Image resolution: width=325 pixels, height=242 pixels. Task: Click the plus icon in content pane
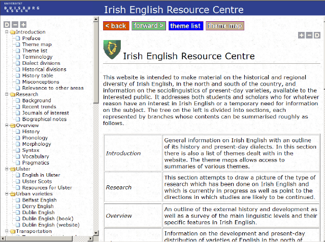[x=302, y=35]
